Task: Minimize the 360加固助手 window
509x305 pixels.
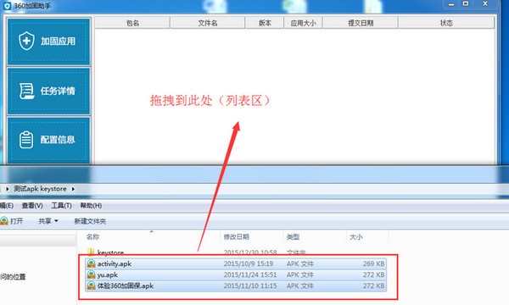Action: point(451,4)
